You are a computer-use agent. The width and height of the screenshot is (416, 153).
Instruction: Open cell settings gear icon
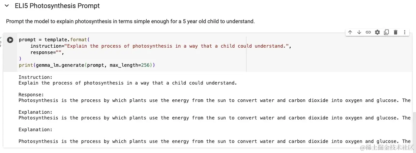pyautogui.click(x=377, y=32)
